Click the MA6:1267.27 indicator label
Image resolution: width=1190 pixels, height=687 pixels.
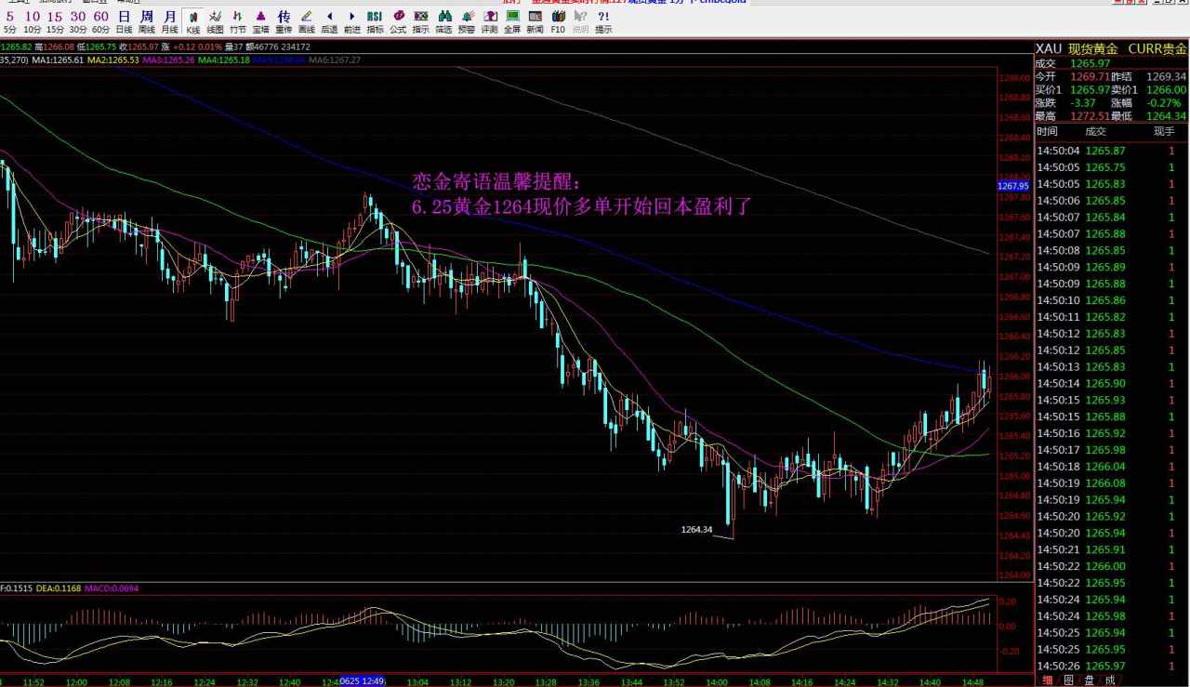point(336,59)
